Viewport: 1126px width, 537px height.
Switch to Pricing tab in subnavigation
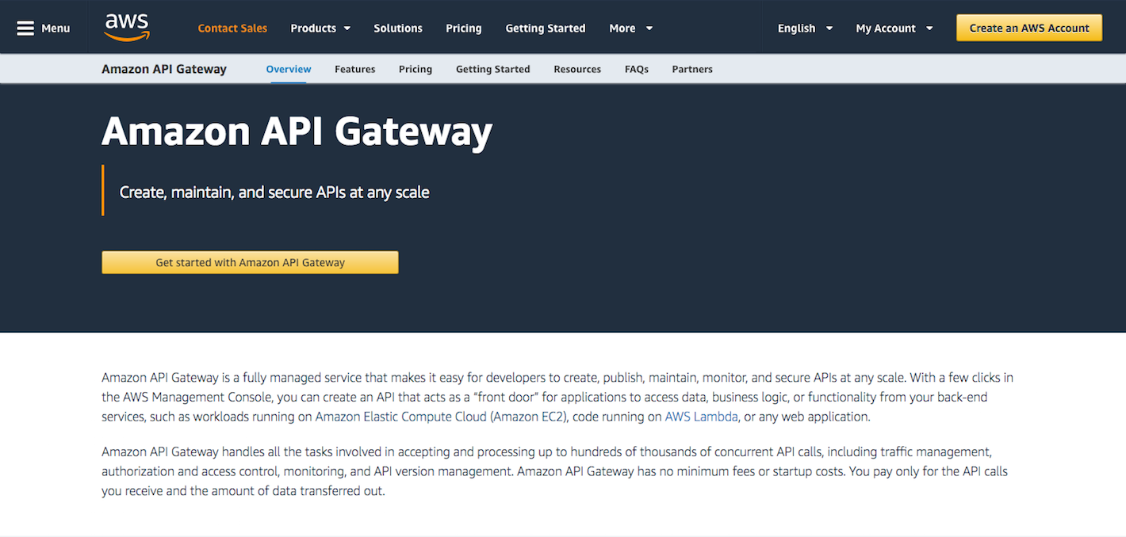pyautogui.click(x=416, y=69)
